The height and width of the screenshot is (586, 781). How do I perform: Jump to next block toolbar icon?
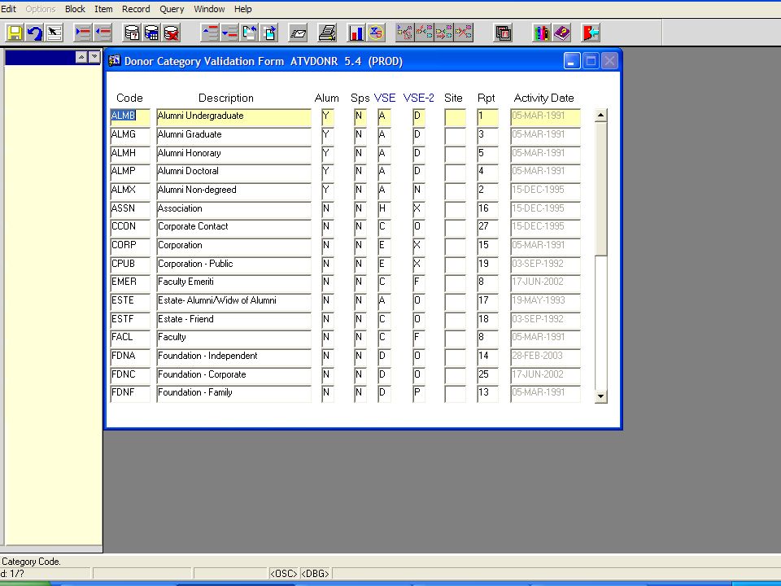click(x=269, y=33)
